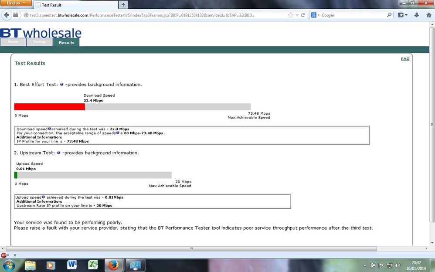Click the help icon beside Upstream Test
The image size is (435, 272).
[58, 153]
